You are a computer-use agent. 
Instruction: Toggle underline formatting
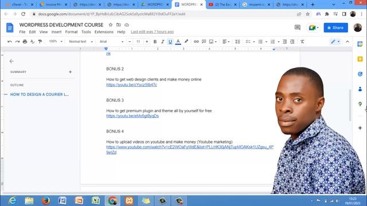170,42
